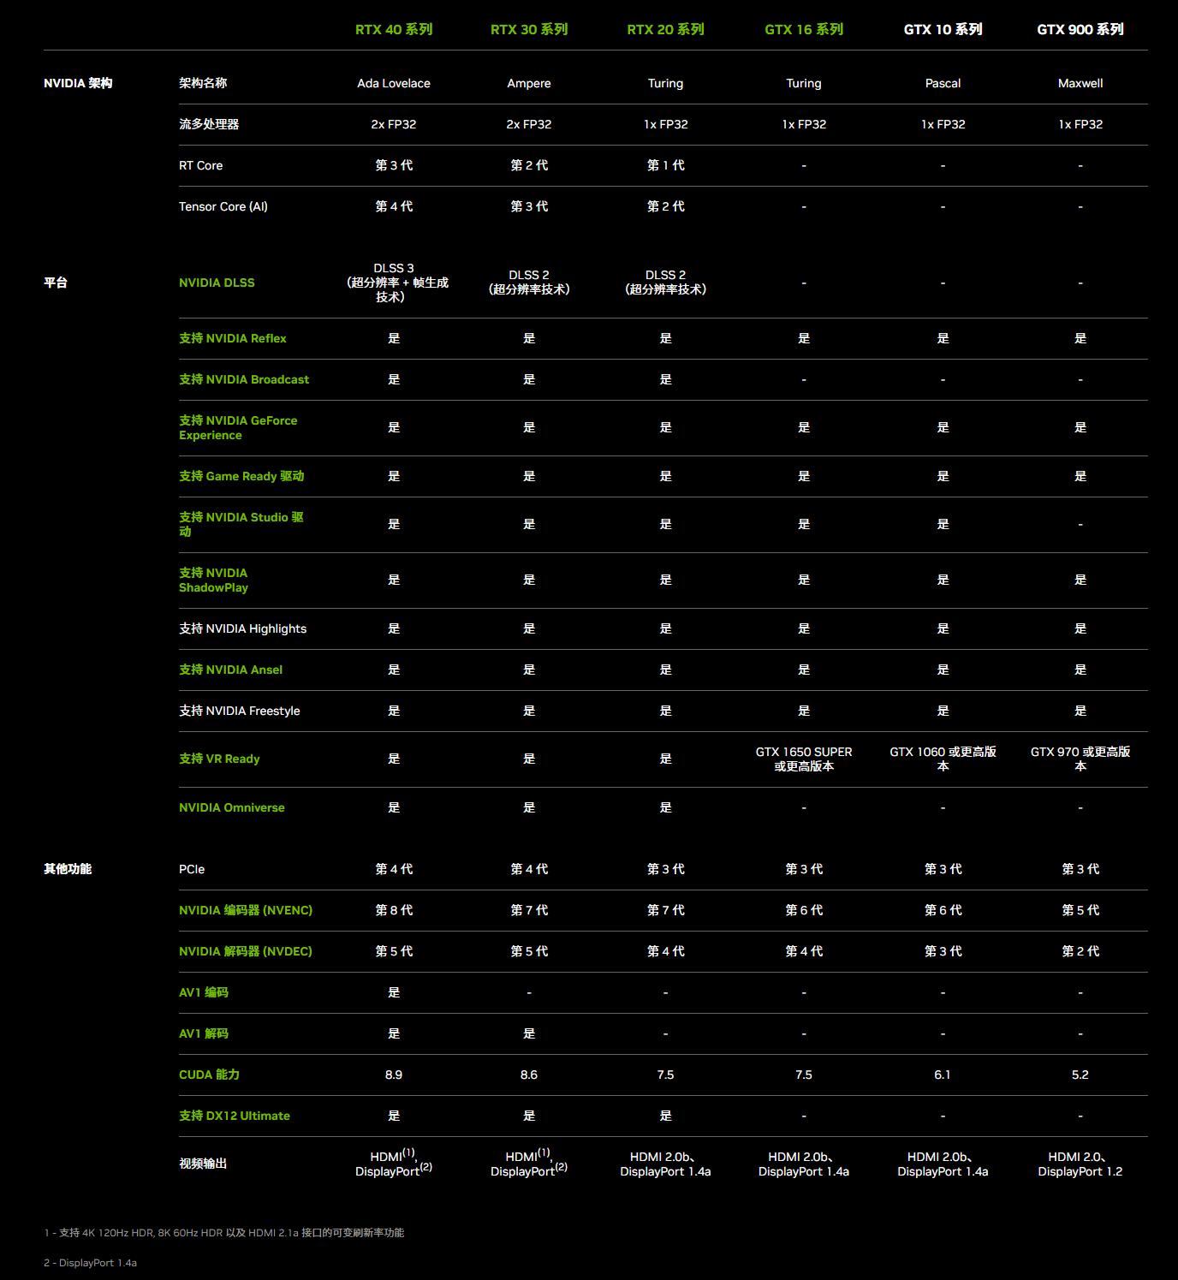
Task: Click the Tensor Core 第 4 代 cell
Action: [394, 206]
